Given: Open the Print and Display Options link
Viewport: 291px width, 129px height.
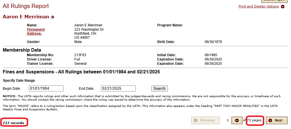Looking at the screenshot, I should (259, 6).
